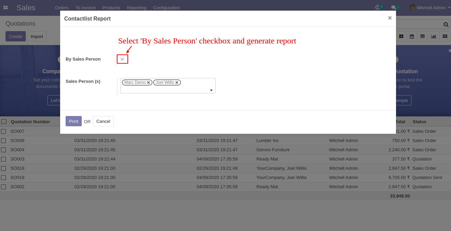Viewport: 451px width, 231px height.
Task: Open the Reporting menu
Action: pos(136,8)
